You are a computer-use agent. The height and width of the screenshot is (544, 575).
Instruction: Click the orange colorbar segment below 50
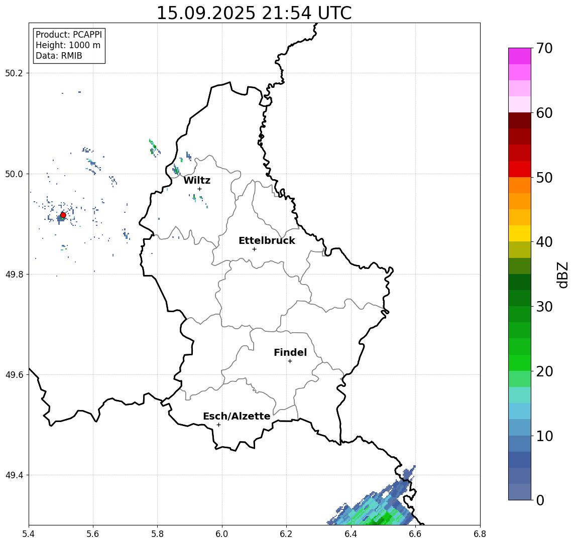(x=519, y=185)
